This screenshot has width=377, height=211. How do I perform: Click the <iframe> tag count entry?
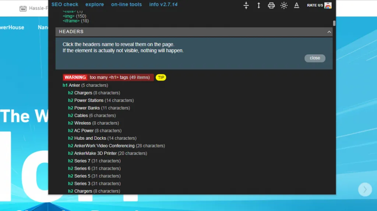[75, 21]
